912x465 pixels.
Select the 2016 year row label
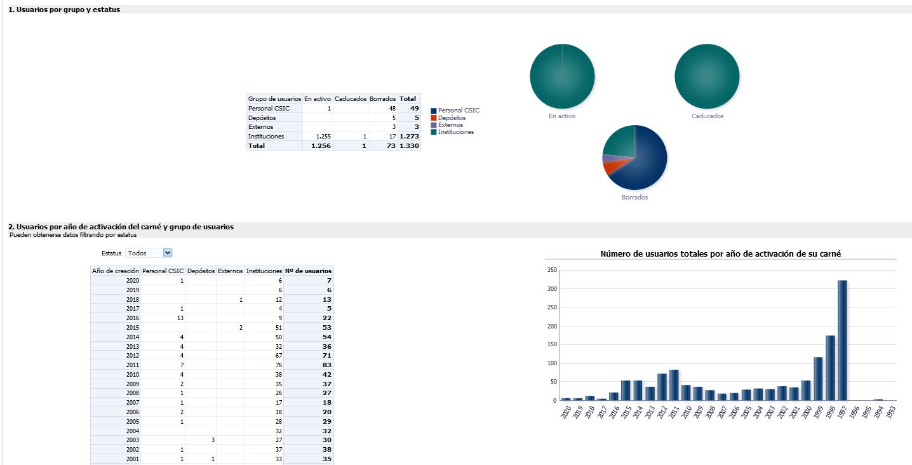(132, 318)
